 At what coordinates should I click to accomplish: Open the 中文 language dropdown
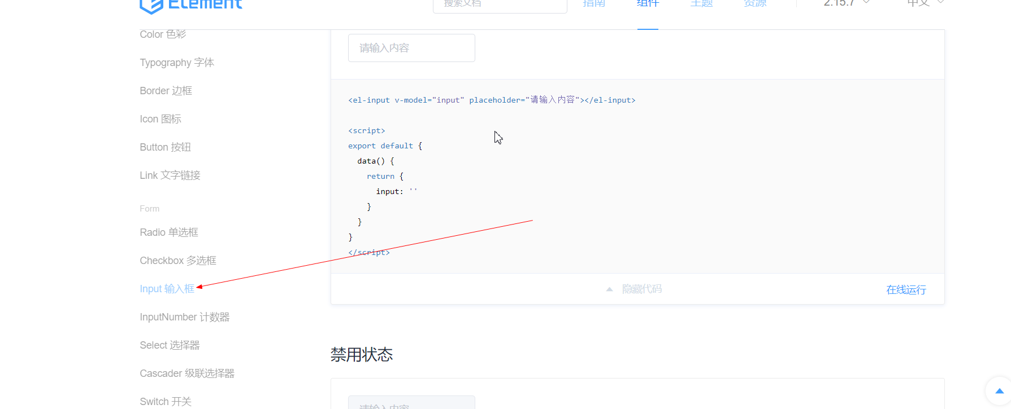pos(926,3)
